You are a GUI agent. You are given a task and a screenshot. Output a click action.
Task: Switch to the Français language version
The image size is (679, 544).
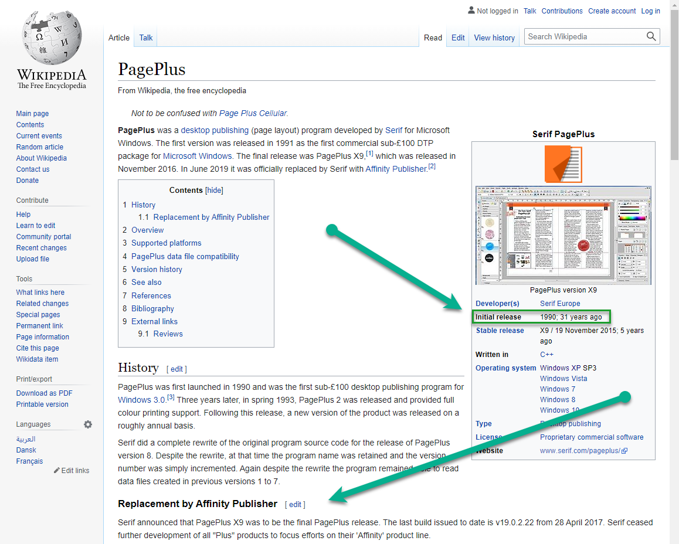(29, 461)
